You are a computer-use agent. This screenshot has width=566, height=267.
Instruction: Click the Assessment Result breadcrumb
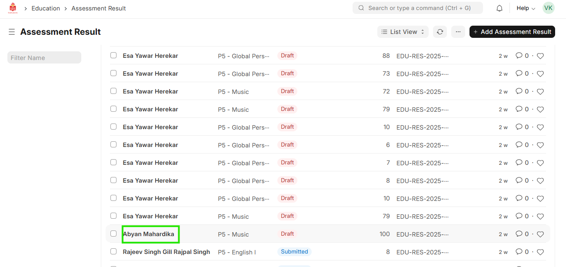pos(99,8)
